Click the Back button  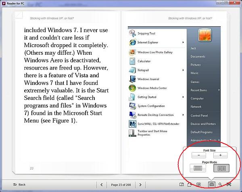[19, 184]
